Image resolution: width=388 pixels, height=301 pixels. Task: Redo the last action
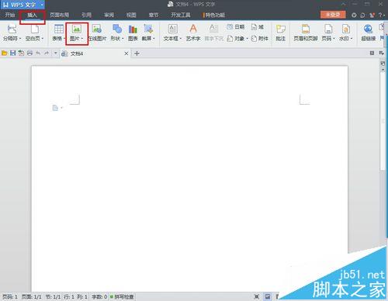click(47, 54)
